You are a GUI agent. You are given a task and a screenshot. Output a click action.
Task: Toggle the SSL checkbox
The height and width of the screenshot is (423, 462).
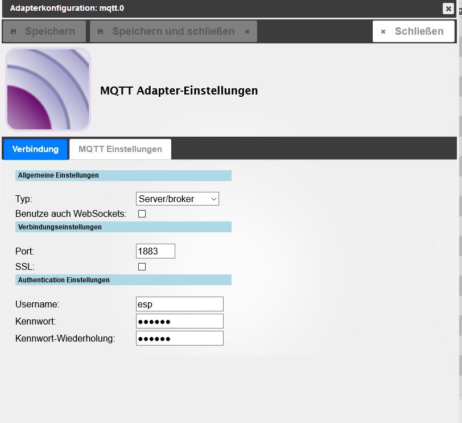(x=142, y=267)
